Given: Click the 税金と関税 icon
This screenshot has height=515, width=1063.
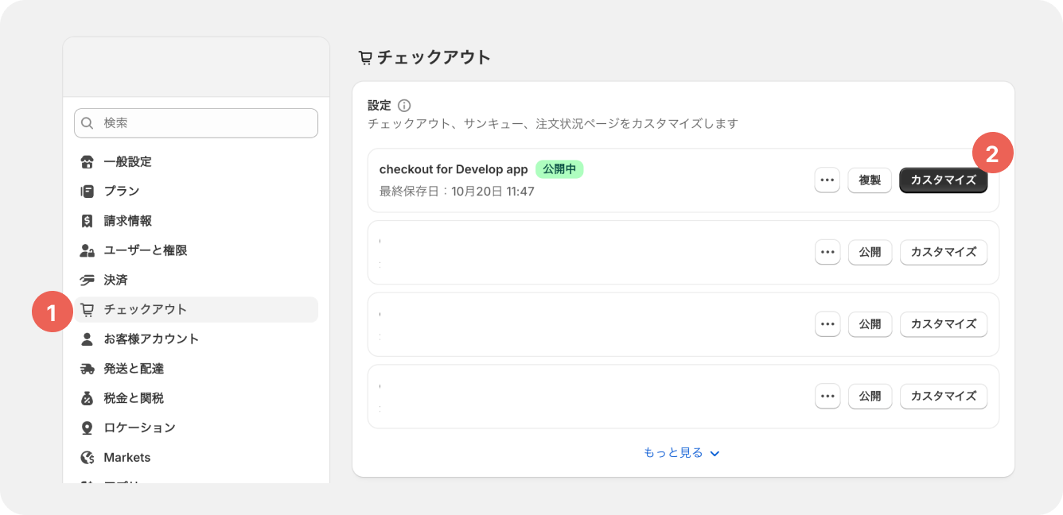Looking at the screenshot, I should coord(88,398).
